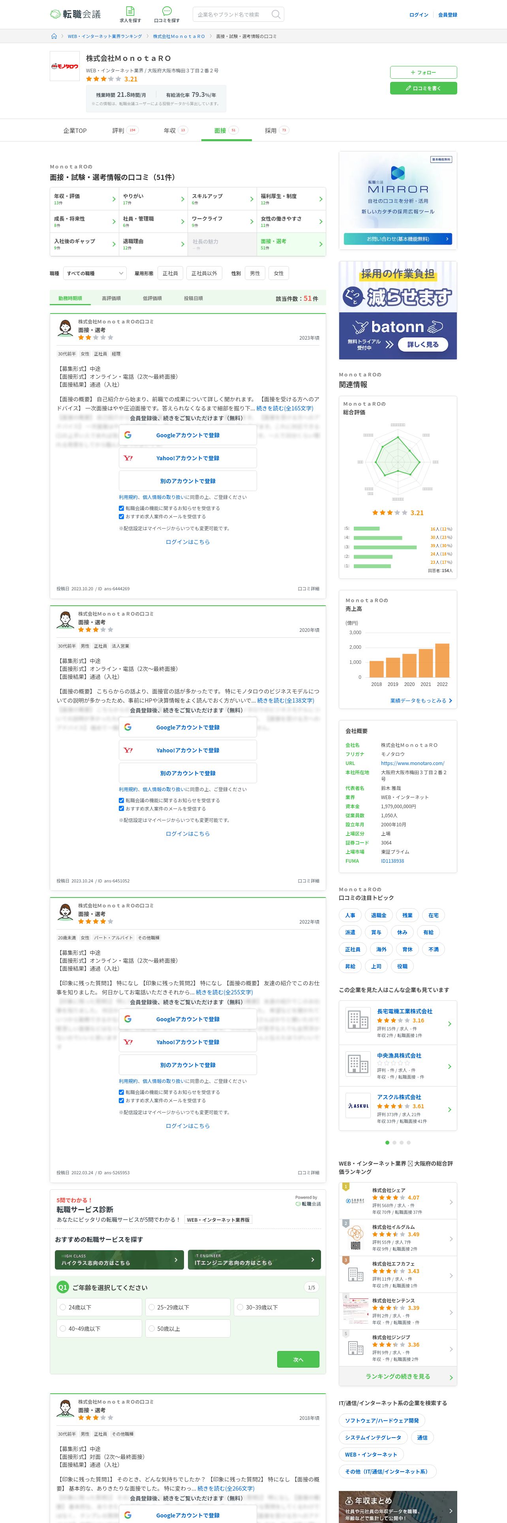This screenshot has height=1523, width=507.
Task: Select the 24歳以下 age option
Action: pyautogui.click(x=99, y=1307)
